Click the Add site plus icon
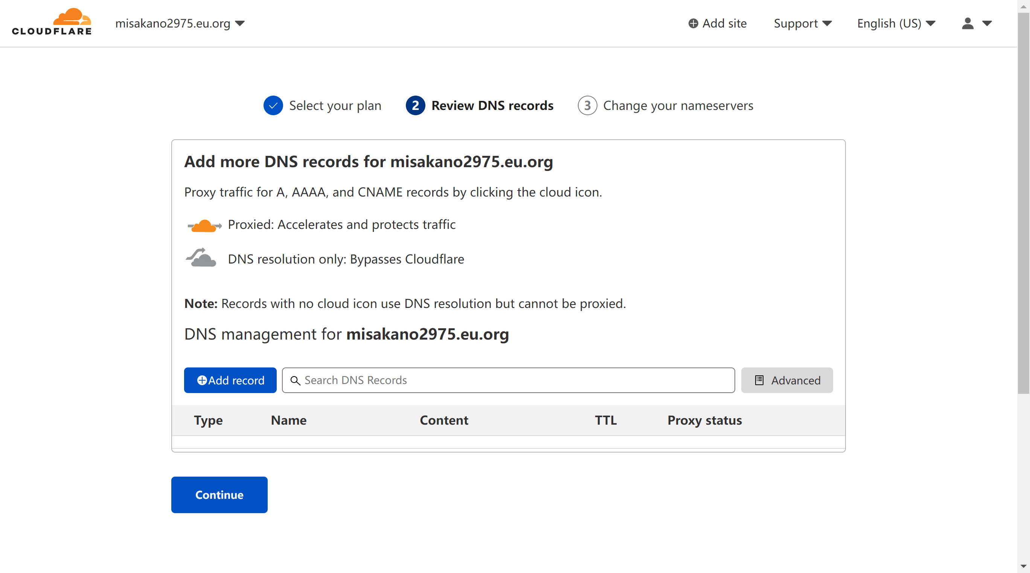 click(693, 24)
